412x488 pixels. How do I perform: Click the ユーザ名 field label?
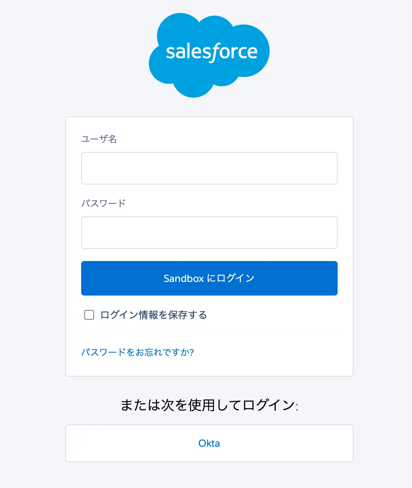(99, 139)
